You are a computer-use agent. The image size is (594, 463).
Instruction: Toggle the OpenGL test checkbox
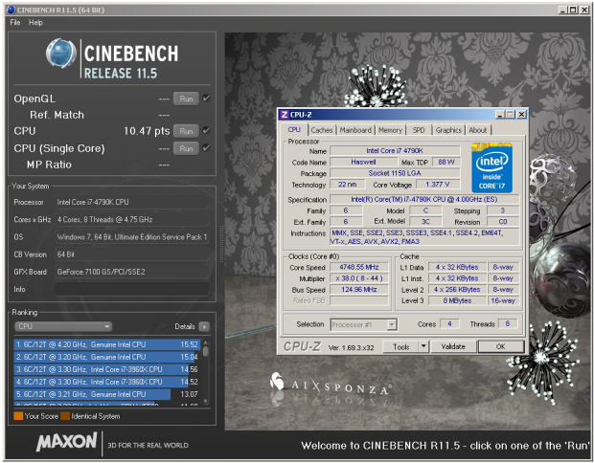[206, 99]
